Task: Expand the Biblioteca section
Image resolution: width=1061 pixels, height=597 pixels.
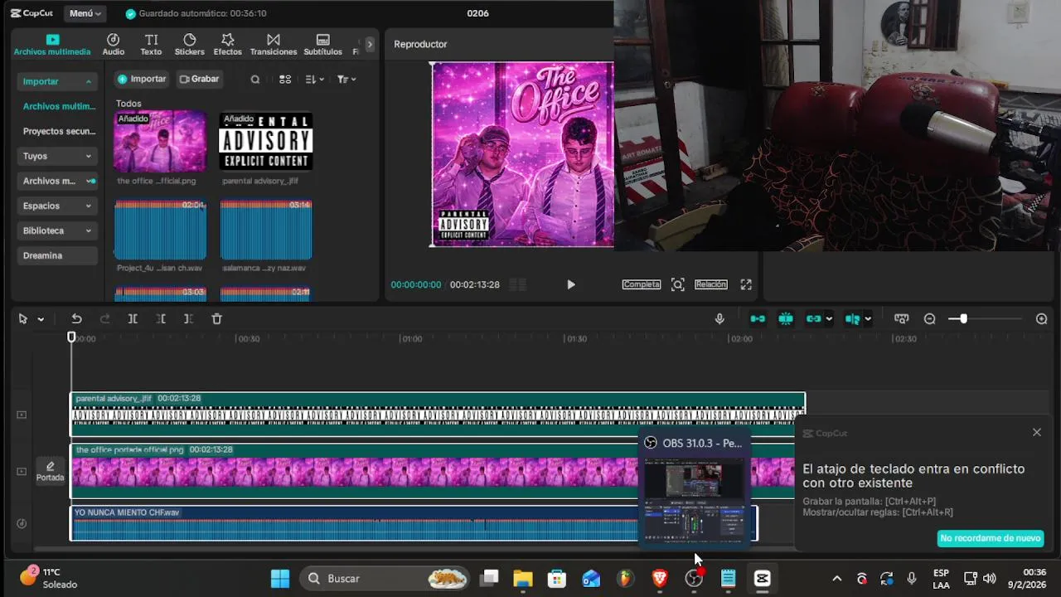Action: point(56,231)
